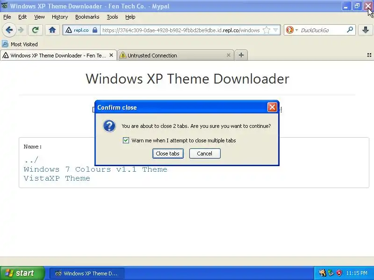Viewport: 374px width, 280px height.
Task: Open the Most Visited bookmarks folder
Action: click(x=20, y=44)
